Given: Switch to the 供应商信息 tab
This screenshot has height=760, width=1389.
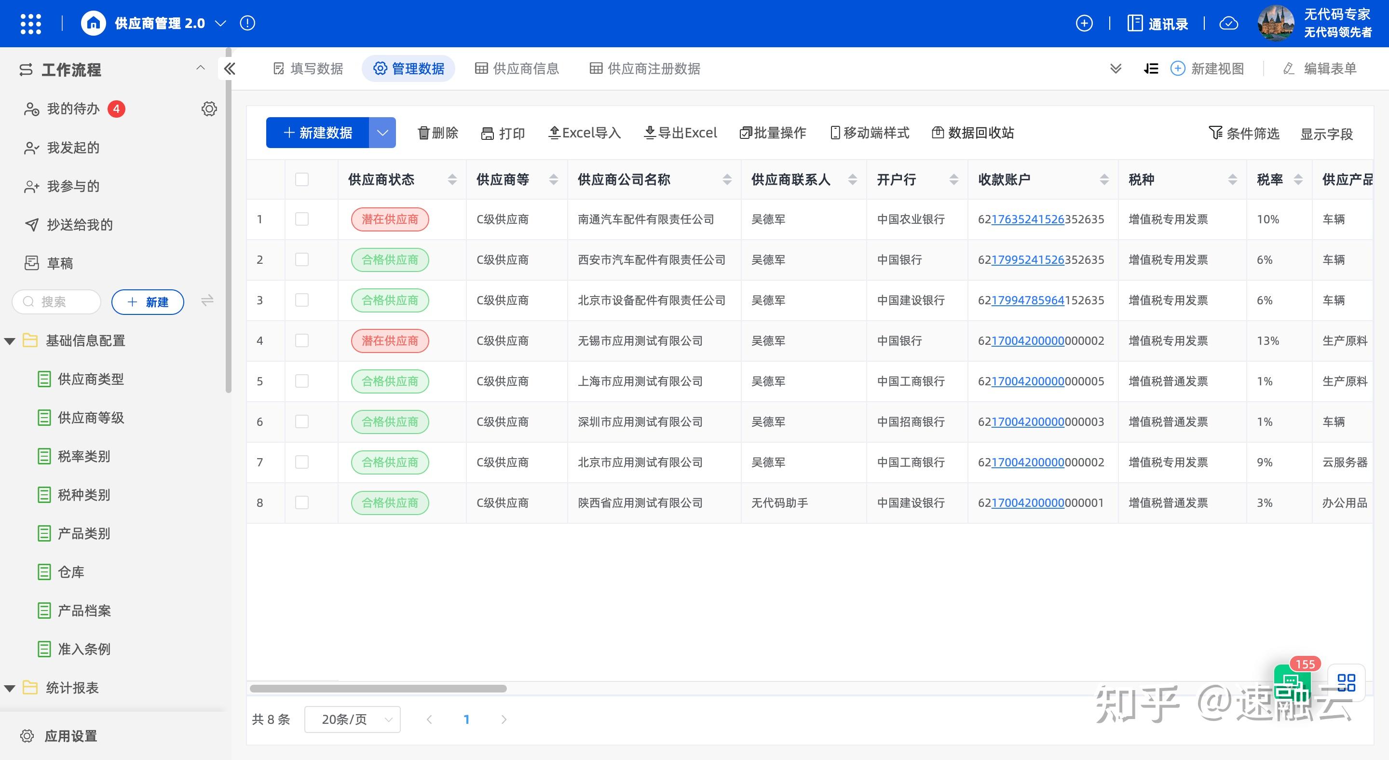Looking at the screenshot, I should click(517, 68).
